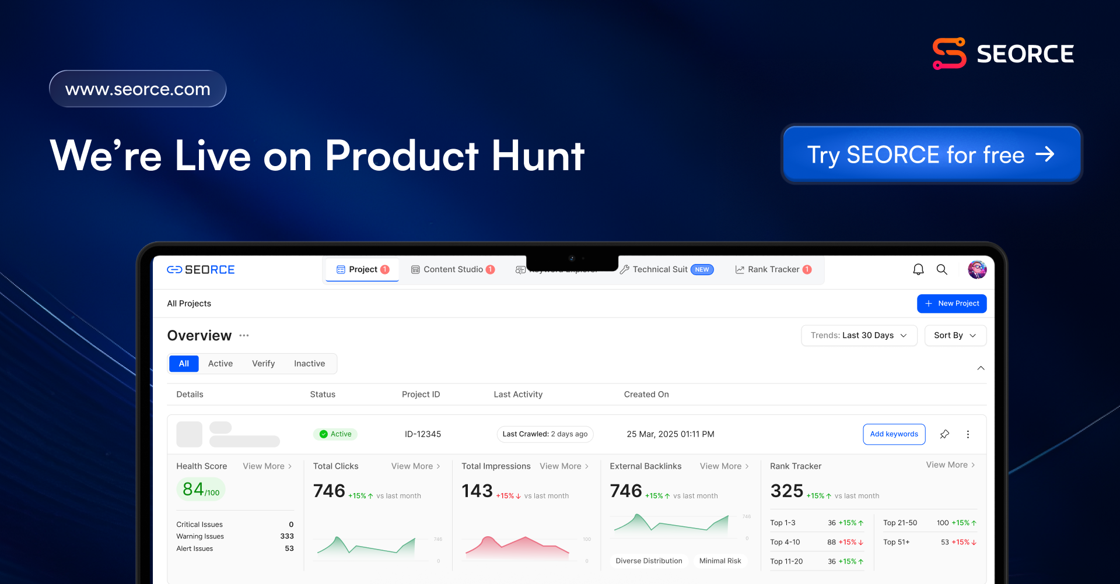This screenshot has height=584, width=1120.
Task: Pin the project using the pin icon
Action: [945, 434]
